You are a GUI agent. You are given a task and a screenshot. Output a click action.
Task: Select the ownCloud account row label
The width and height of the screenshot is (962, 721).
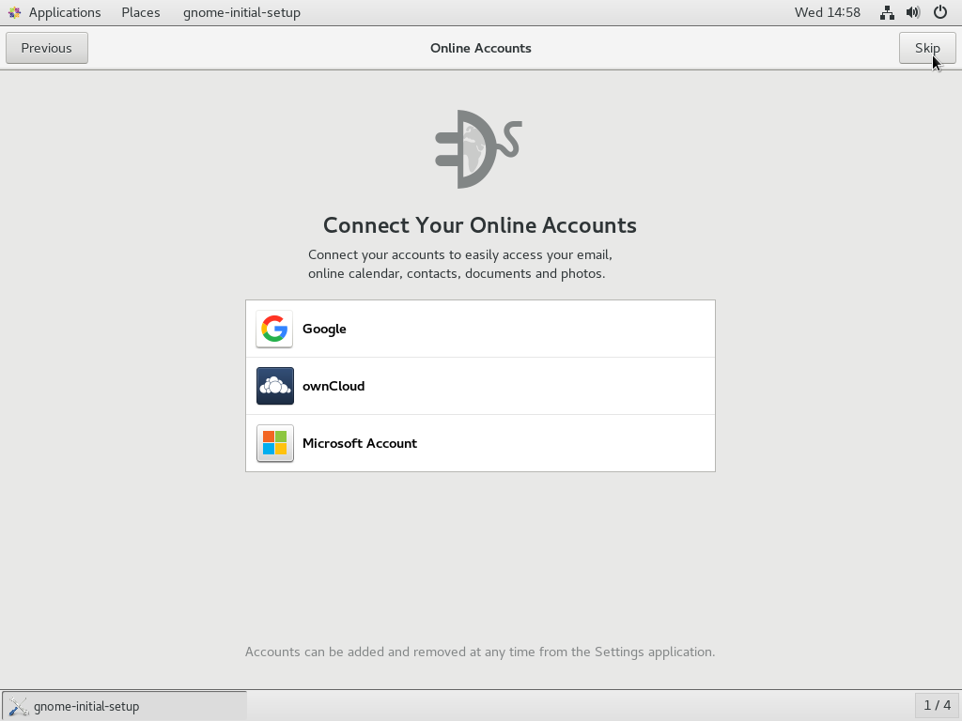click(x=334, y=386)
